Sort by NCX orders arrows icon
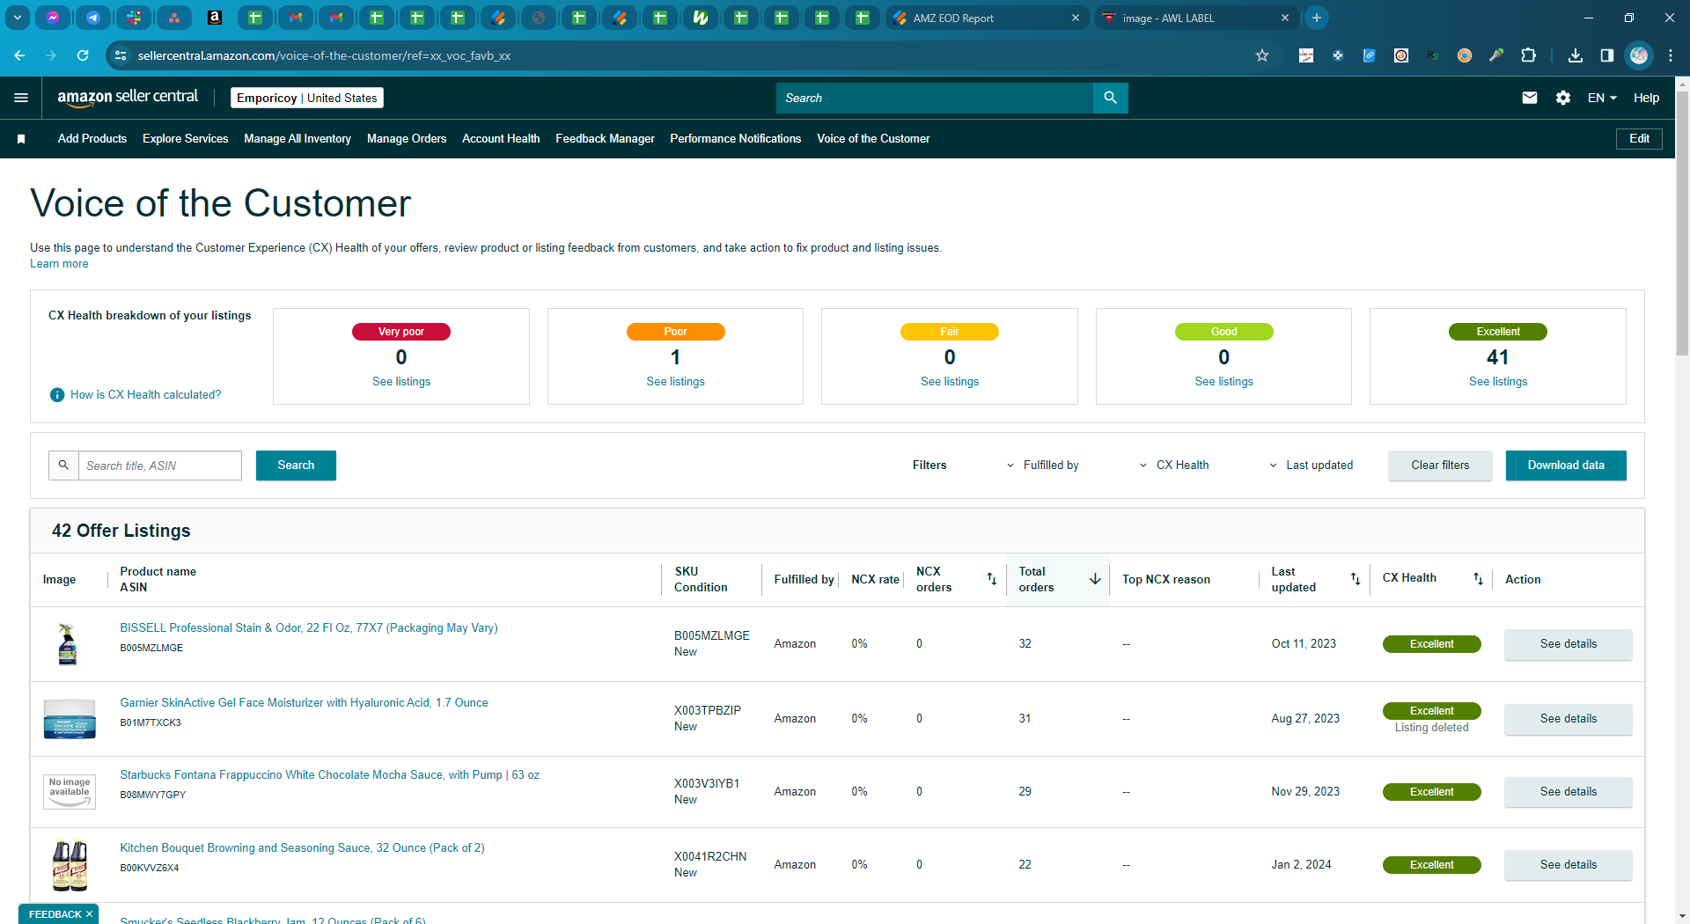Viewport: 1690px width, 924px height. point(992,579)
